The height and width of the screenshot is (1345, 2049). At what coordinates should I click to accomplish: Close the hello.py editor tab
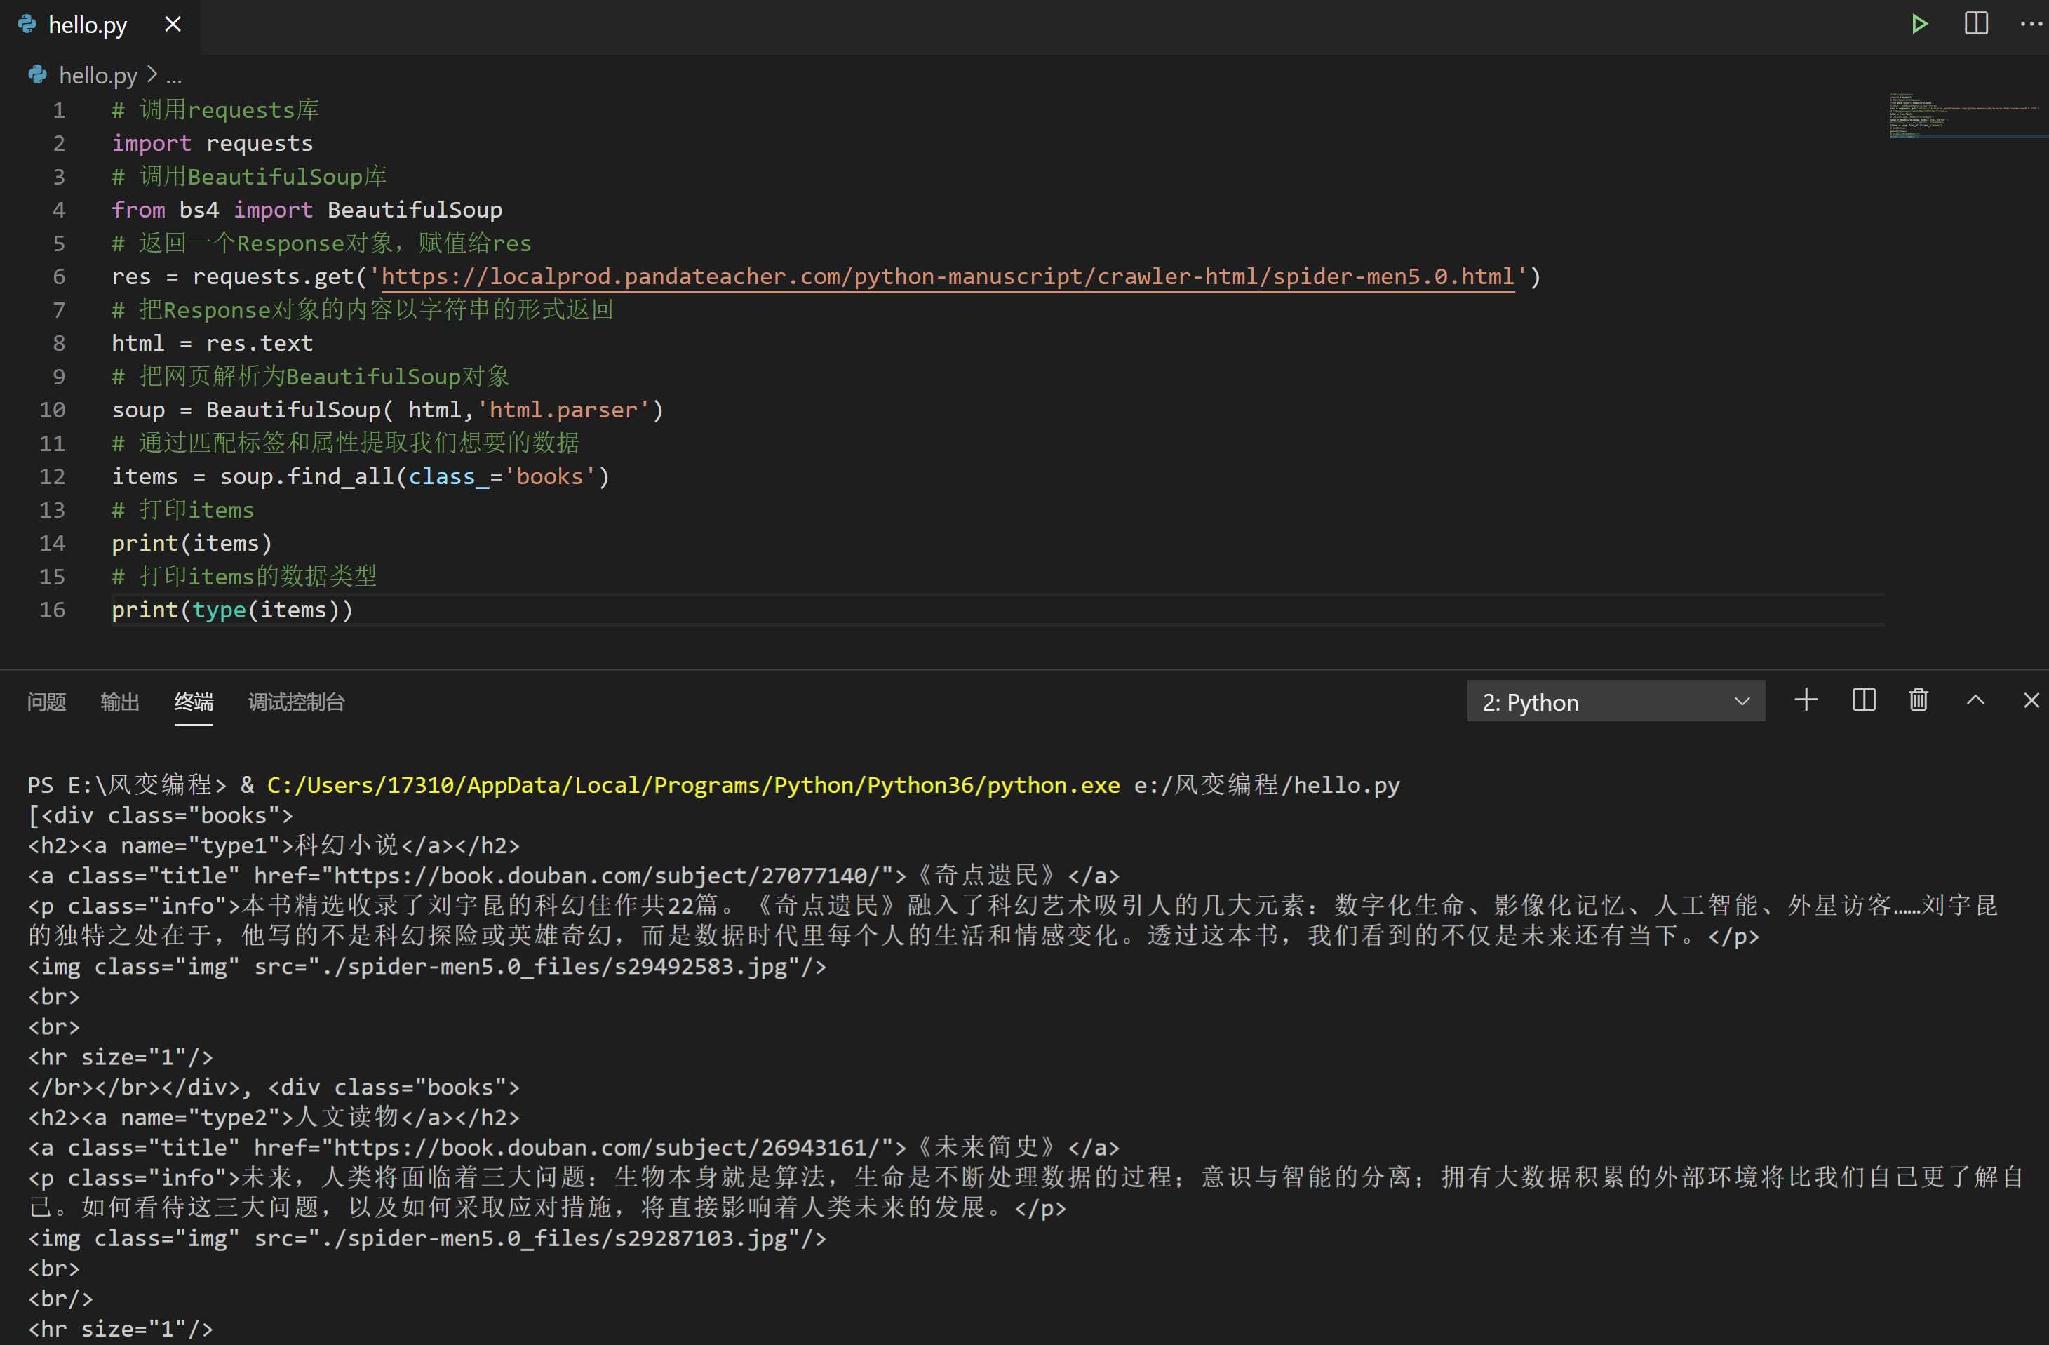tap(173, 24)
